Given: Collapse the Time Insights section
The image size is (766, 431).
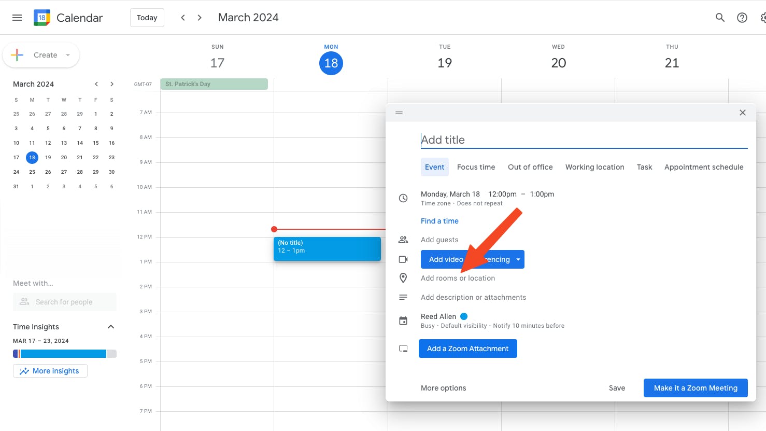Looking at the screenshot, I should (110, 327).
